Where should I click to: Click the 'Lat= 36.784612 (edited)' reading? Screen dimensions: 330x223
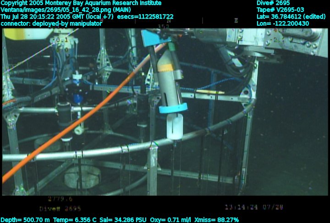(x=291, y=17)
